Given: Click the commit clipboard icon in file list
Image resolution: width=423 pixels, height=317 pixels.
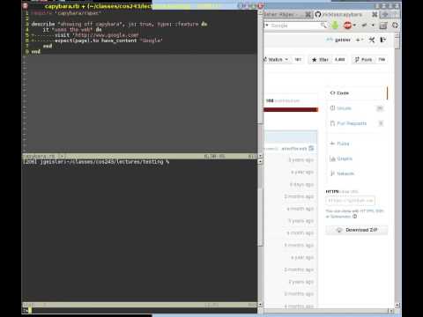Looking at the screenshot, I should (311, 148).
